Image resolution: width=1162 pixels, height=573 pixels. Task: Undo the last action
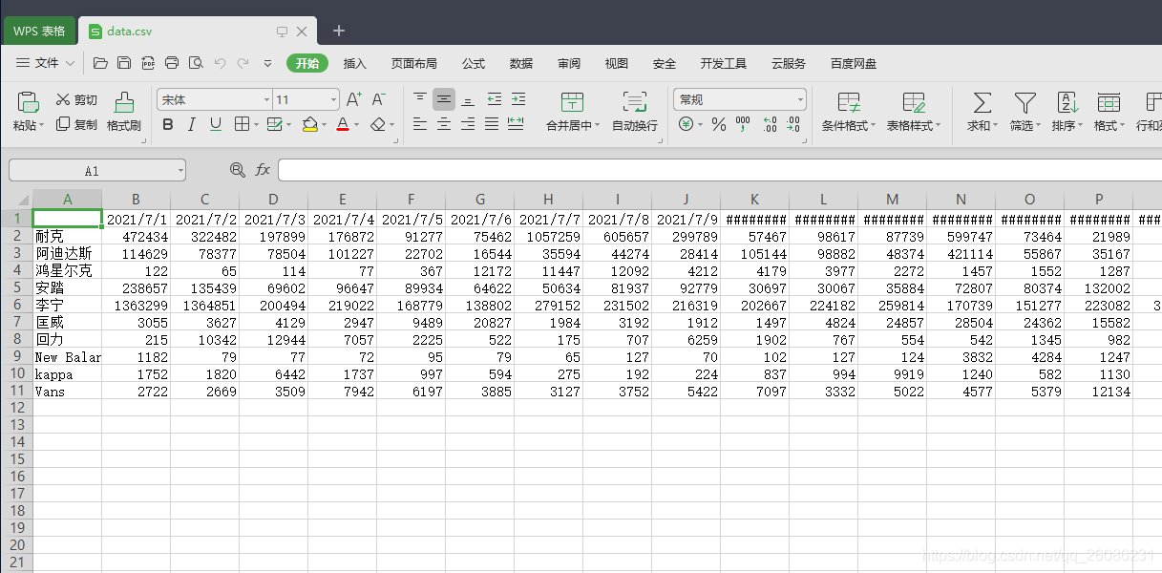pos(220,63)
